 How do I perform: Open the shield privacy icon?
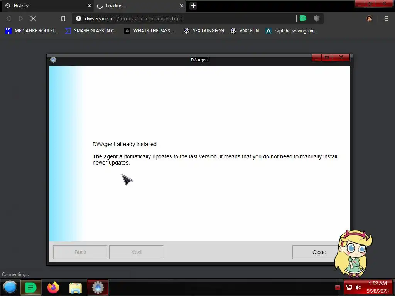[x=317, y=18]
